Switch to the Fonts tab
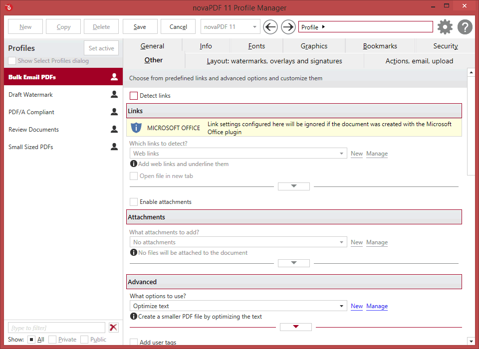Screen dimensions: 479x349 (256, 46)
